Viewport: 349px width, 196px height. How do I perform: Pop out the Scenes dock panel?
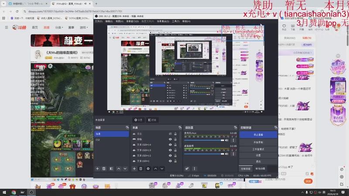tap(127, 128)
